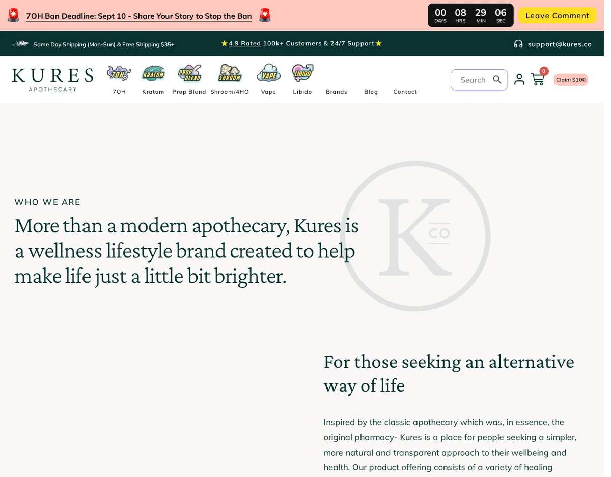The image size is (611, 477).
Task: Open the Brands menu item
Action: point(337,92)
